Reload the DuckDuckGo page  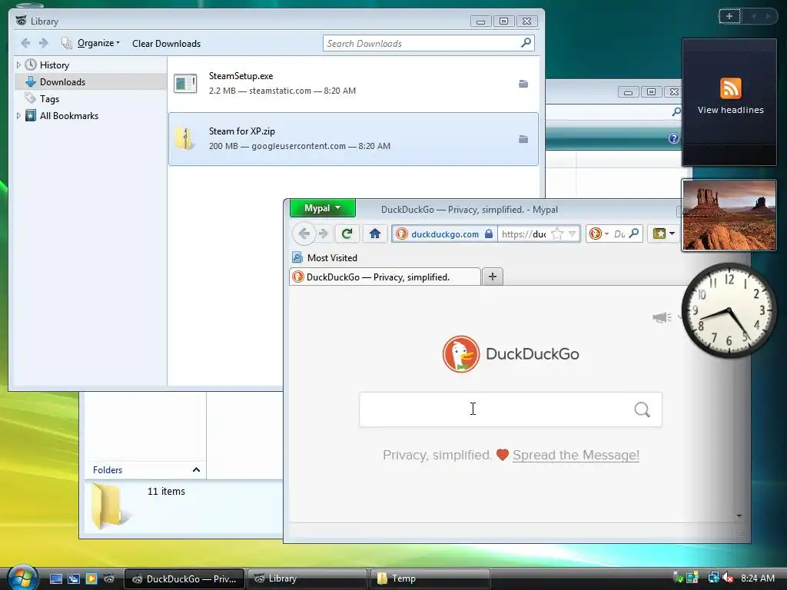pos(347,234)
